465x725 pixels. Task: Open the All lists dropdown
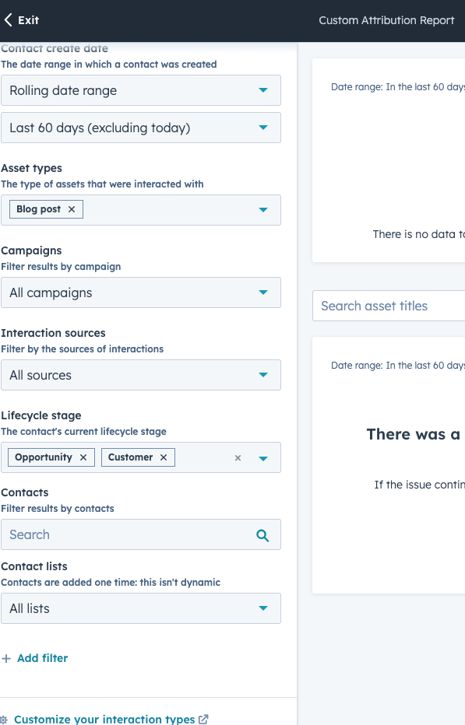263,608
